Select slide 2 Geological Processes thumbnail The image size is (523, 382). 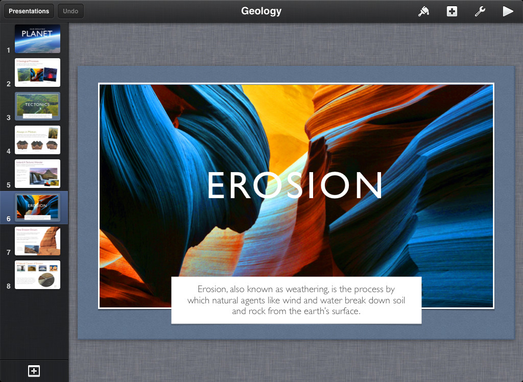point(37,73)
